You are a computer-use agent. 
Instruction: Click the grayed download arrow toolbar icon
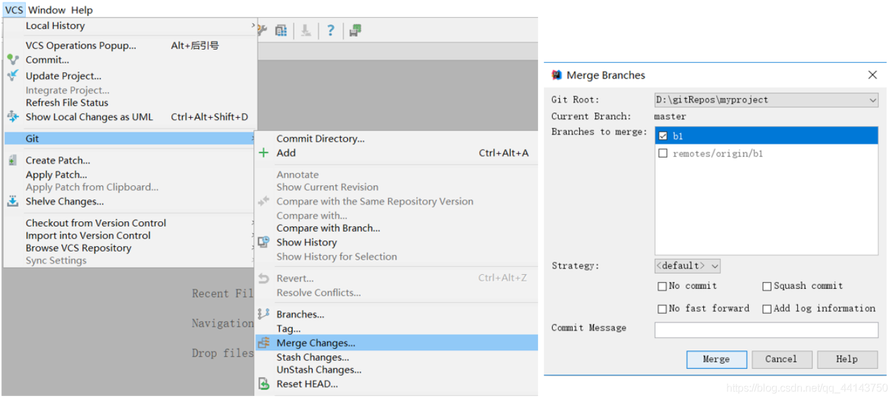click(x=306, y=30)
